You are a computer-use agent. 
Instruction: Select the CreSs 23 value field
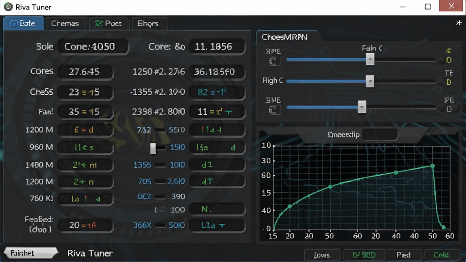point(85,92)
